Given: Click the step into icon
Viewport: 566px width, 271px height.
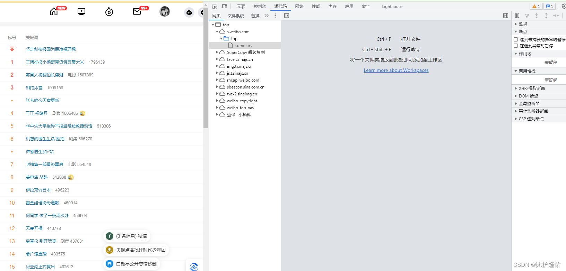Looking at the screenshot, I should [537, 16].
